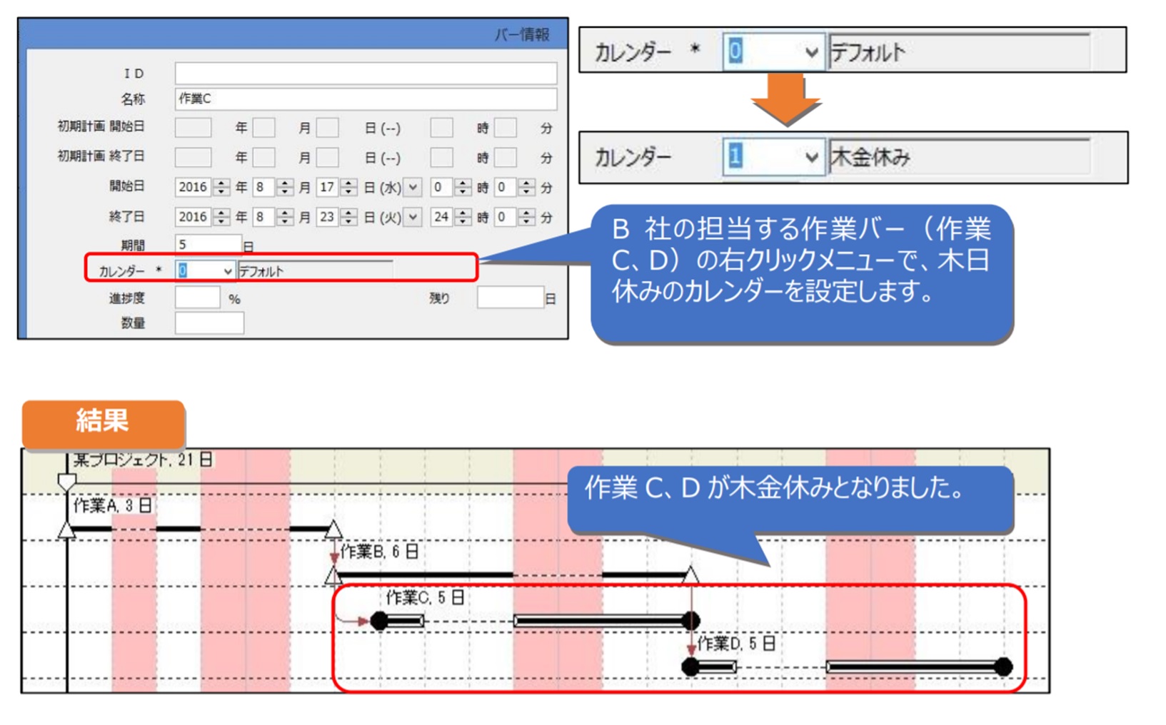The width and height of the screenshot is (1166, 725).
Task: Select the 作業B, 6日 bar label
Action: click(x=378, y=552)
